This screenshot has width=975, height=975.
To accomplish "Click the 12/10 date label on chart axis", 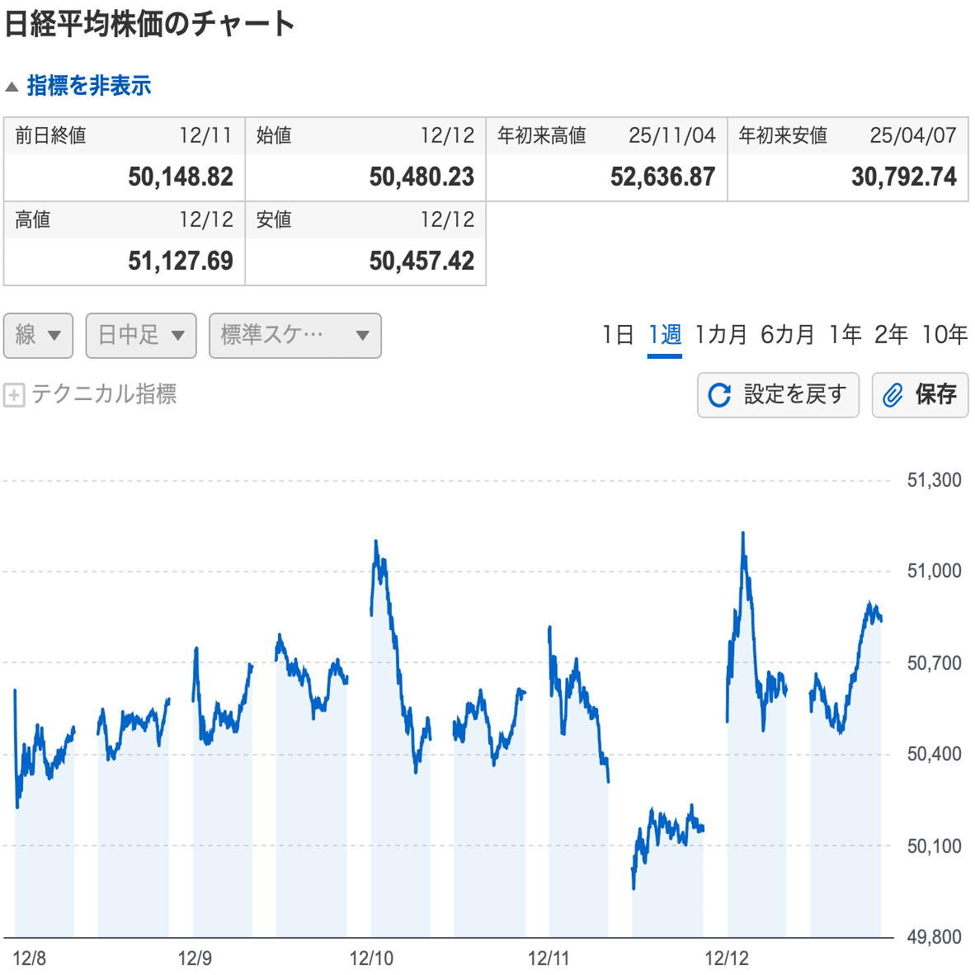I will [x=371, y=959].
